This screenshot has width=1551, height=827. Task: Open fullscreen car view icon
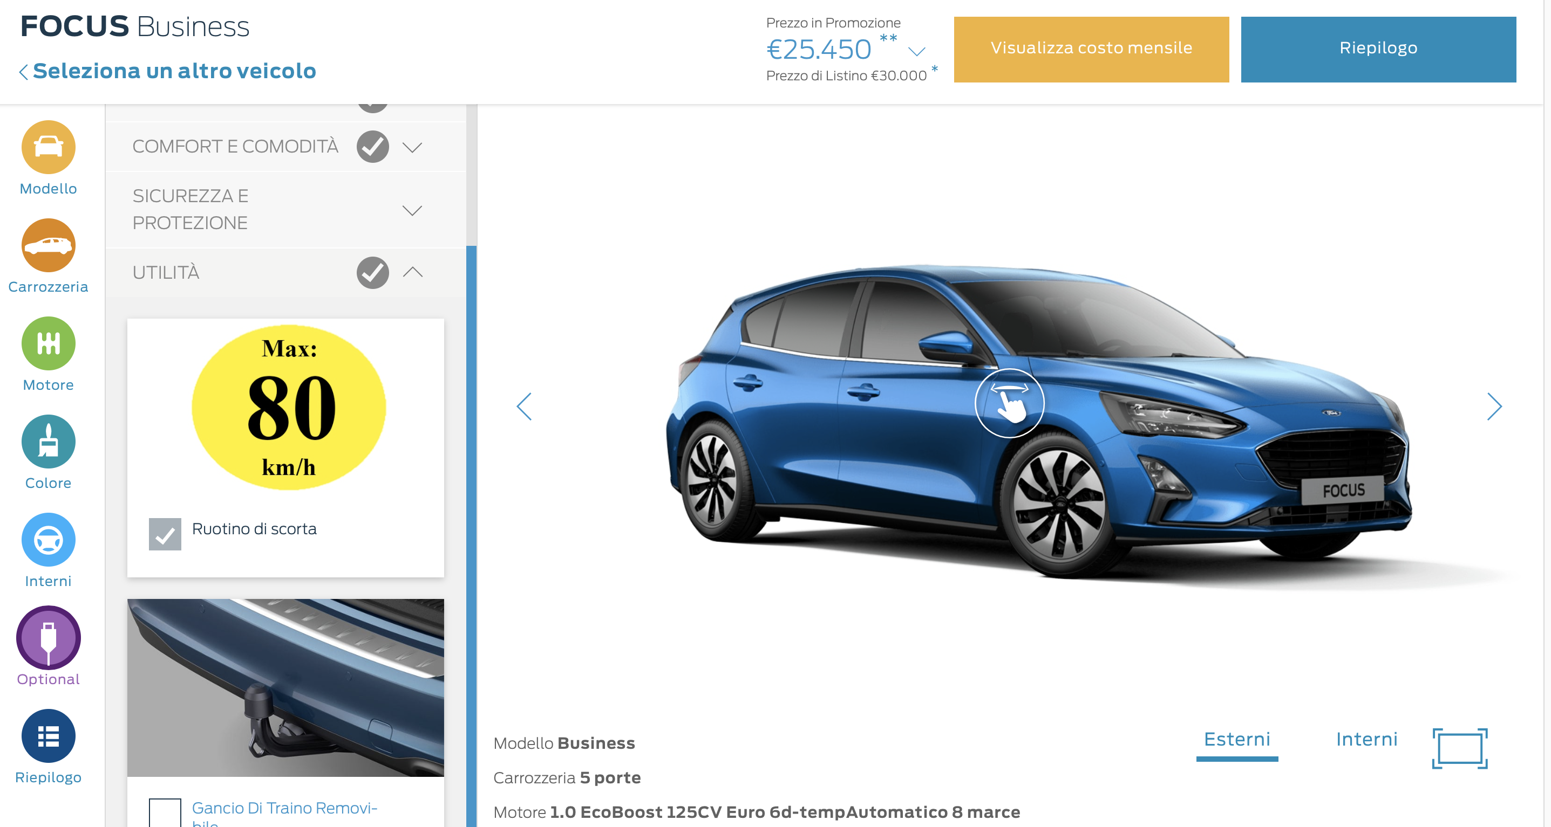click(1459, 748)
